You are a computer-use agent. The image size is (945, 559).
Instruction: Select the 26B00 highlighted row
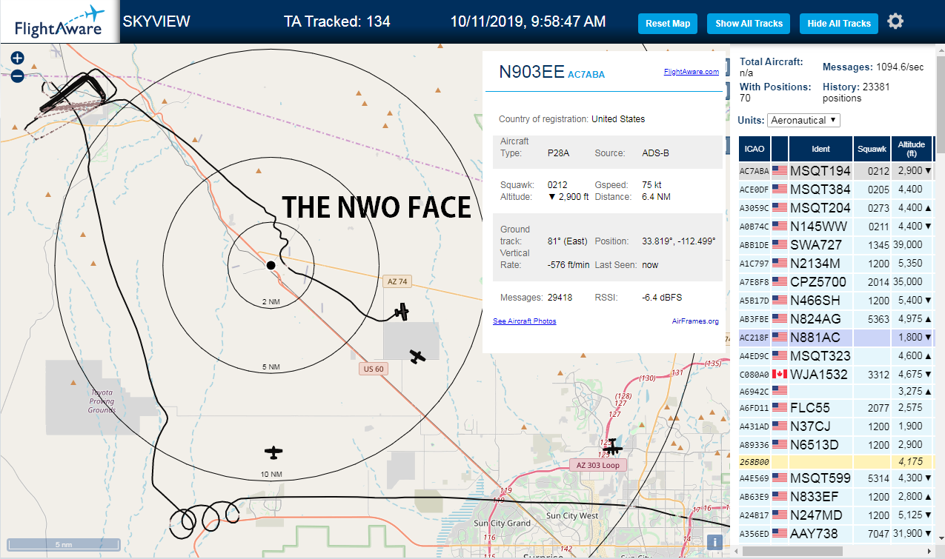point(835,461)
